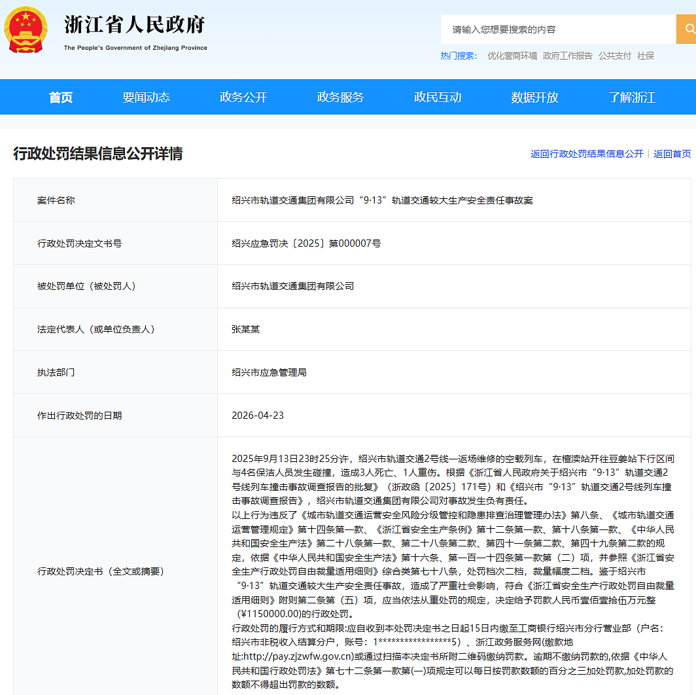Select enforcement department 绍兴市应急管理局

point(269,372)
